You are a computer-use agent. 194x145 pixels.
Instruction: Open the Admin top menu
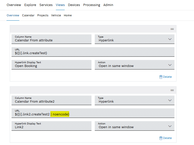pyautogui.click(x=108, y=5)
